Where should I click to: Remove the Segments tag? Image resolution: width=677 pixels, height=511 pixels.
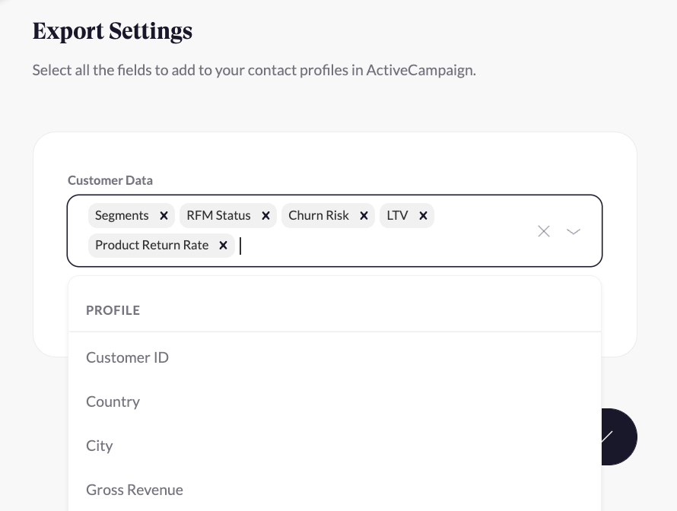[x=164, y=216]
